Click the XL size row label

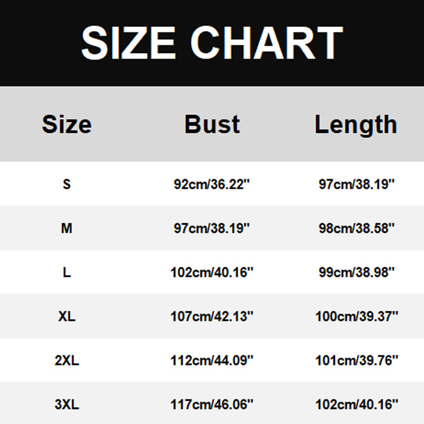click(67, 317)
